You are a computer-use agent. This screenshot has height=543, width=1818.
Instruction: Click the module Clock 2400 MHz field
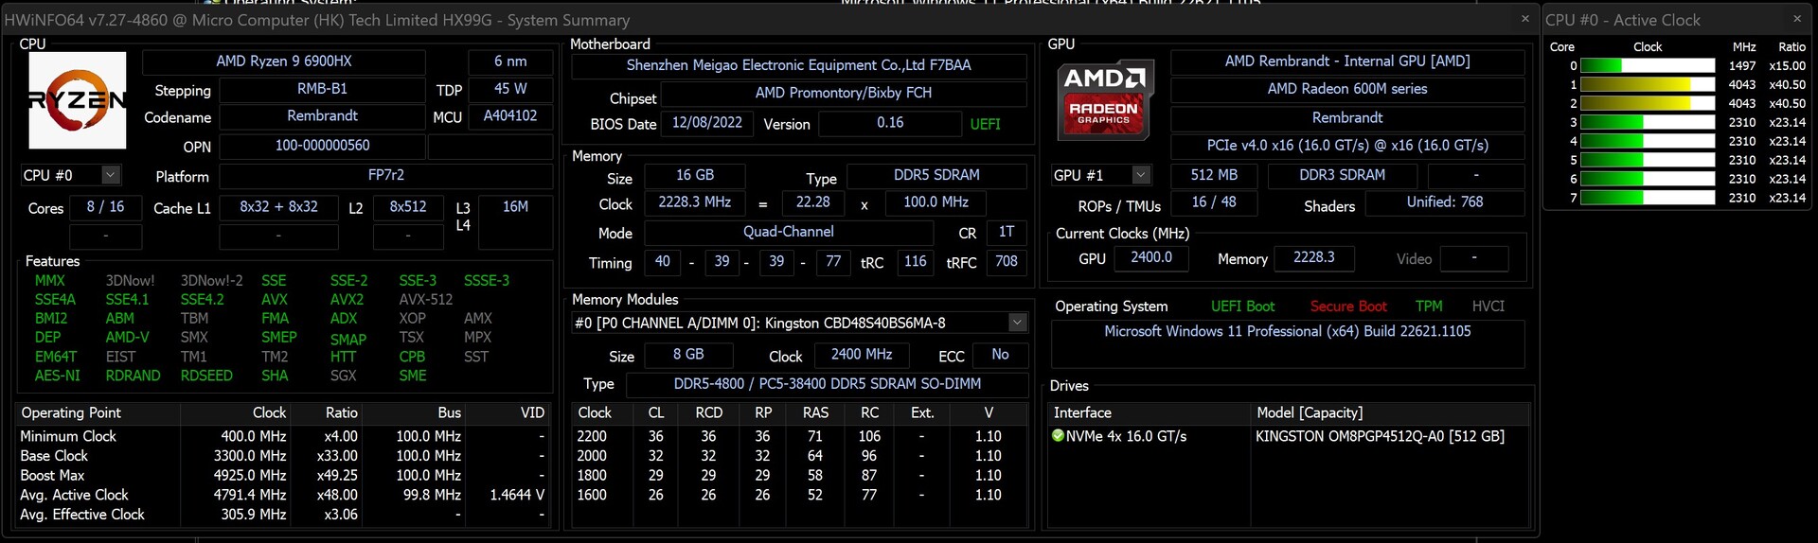click(862, 355)
